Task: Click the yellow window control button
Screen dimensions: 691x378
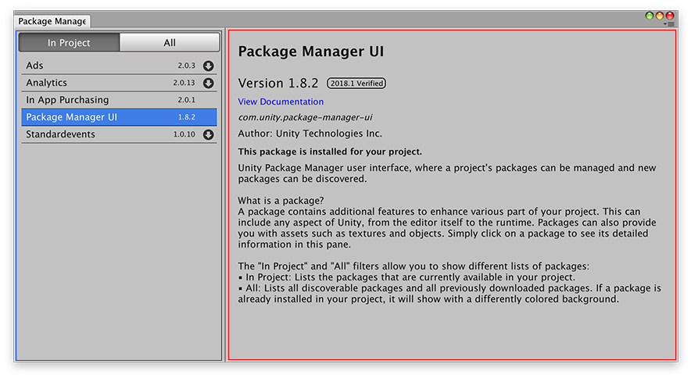Action: [x=660, y=16]
